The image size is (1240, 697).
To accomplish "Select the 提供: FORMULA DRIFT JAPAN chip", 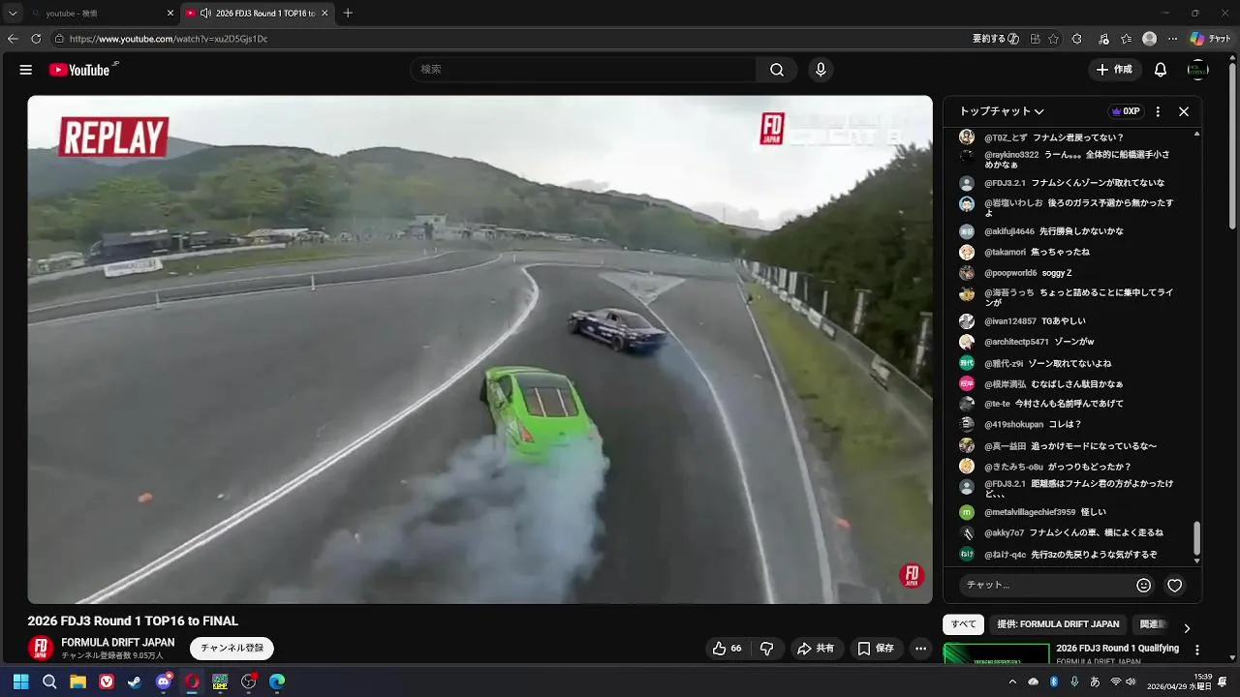I will point(1058,624).
